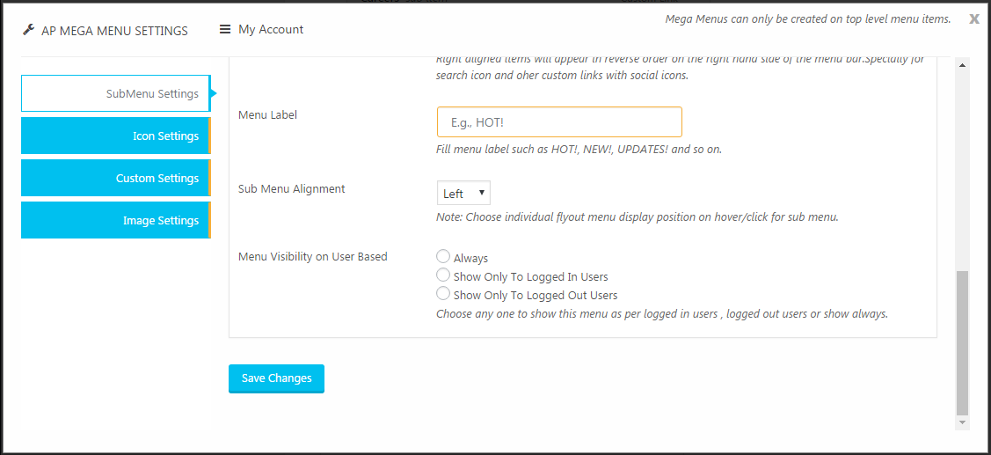Open the SubMenu Settings tab
991x455 pixels.
pos(116,93)
